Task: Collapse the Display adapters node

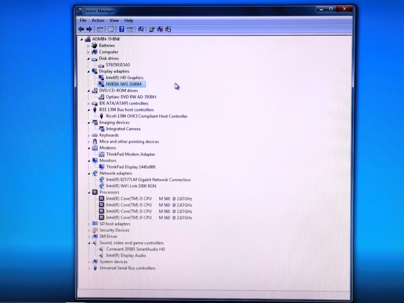Action: [88, 72]
